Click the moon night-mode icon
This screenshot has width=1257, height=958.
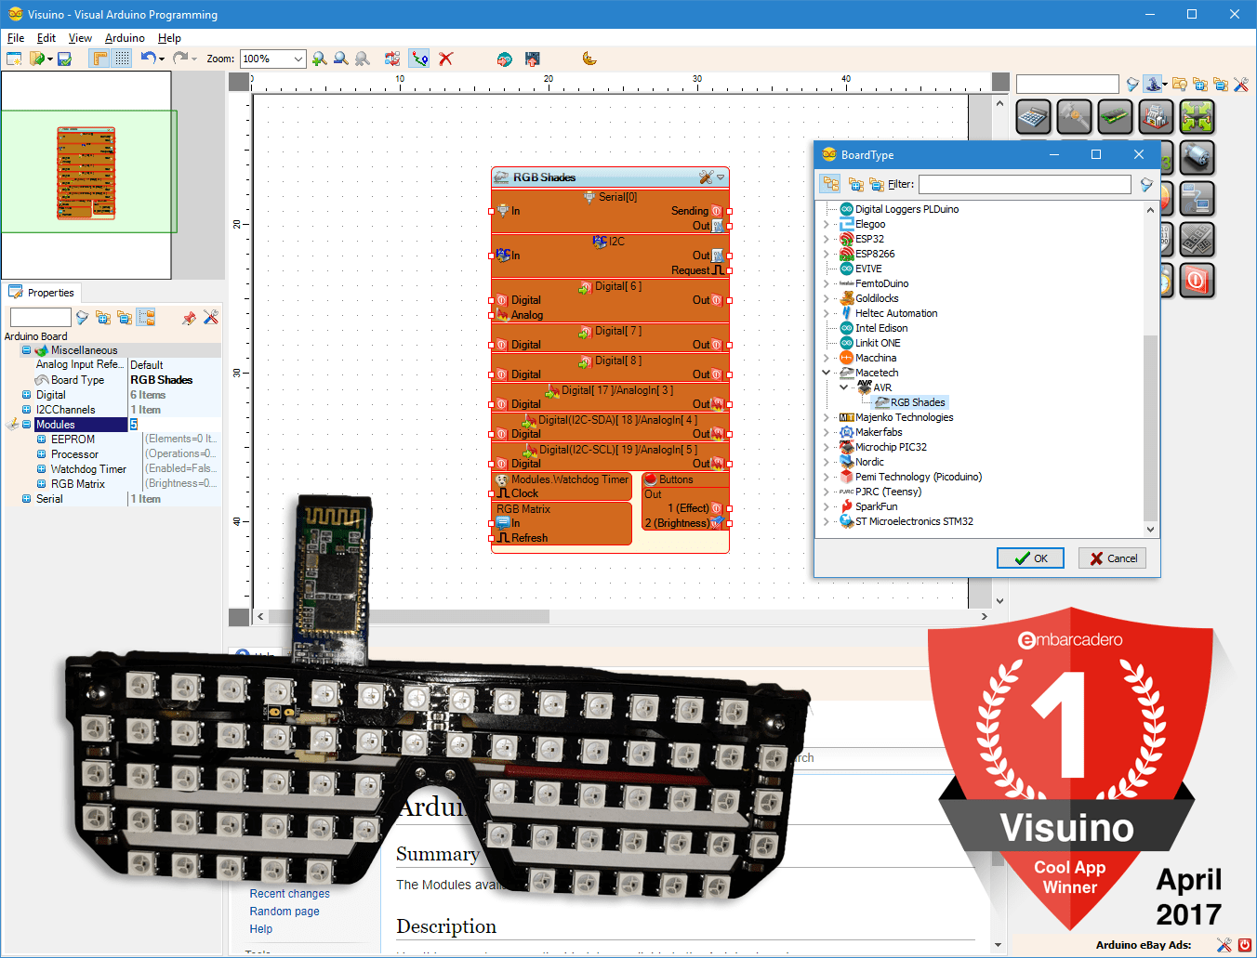click(589, 59)
